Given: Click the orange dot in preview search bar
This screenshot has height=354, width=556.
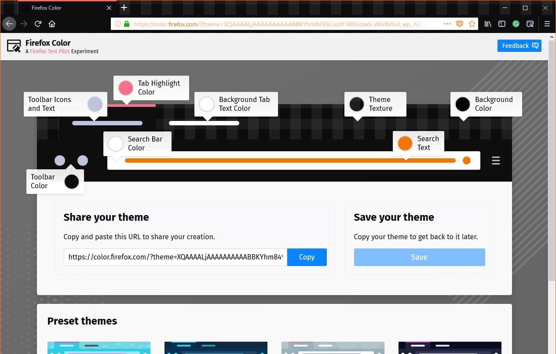Looking at the screenshot, I should (x=467, y=161).
